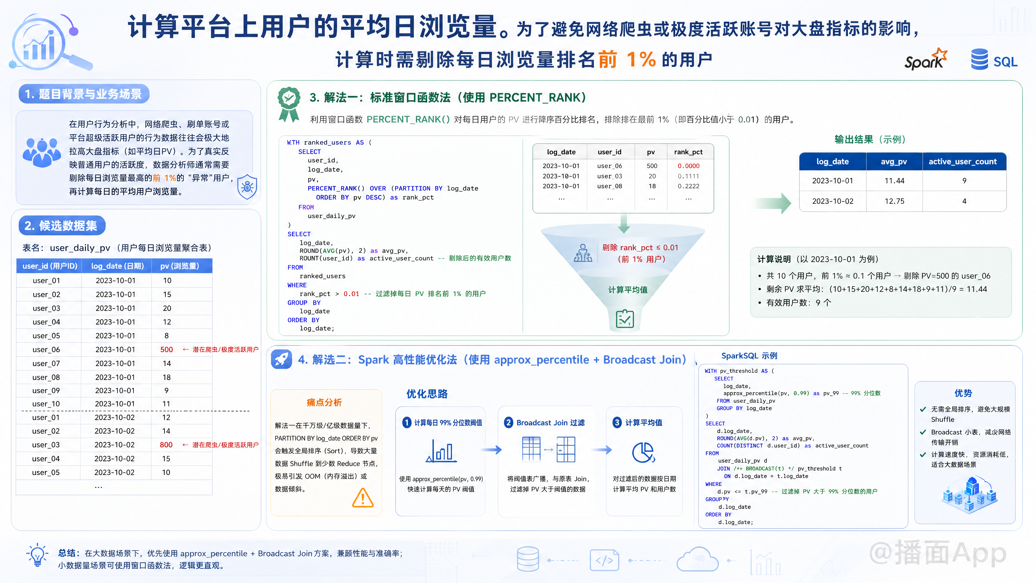Click the 剔除 rank_pct ≤ 0.01 label
This screenshot has width=1036, height=583.
pos(640,248)
